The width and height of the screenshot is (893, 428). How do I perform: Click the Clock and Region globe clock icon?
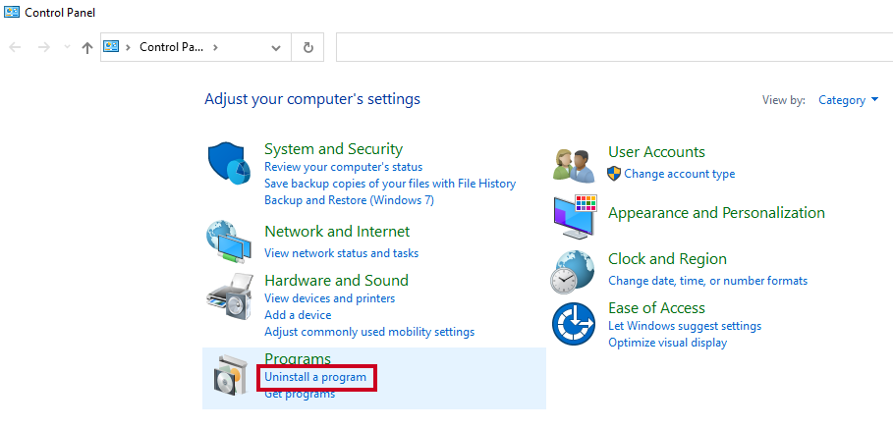click(573, 272)
